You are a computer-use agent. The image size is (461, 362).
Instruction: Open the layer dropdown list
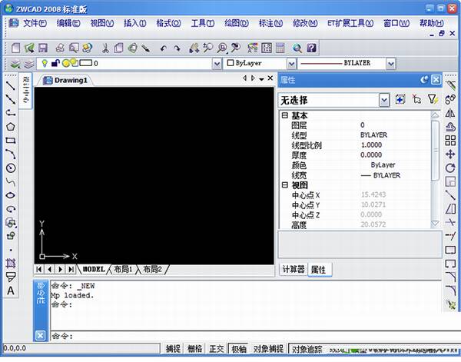coord(217,63)
